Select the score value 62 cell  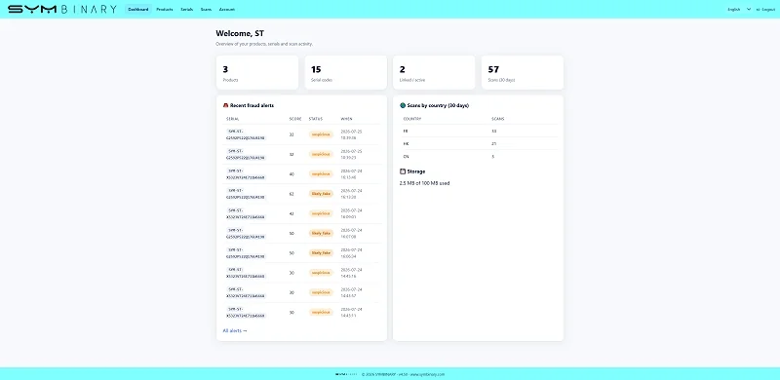pyautogui.click(x=292, y=194)
